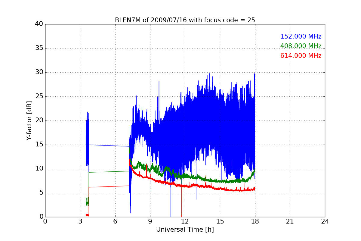
Task: Click the x-axis tick label 18
Action: (x=255, y=221)
